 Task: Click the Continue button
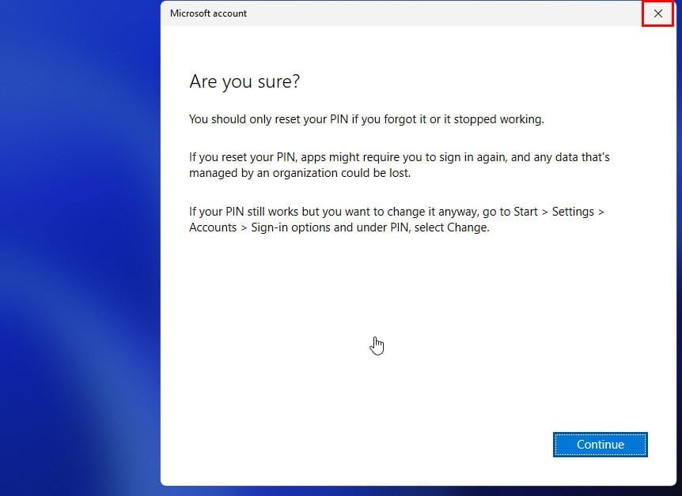click(601, 445)
